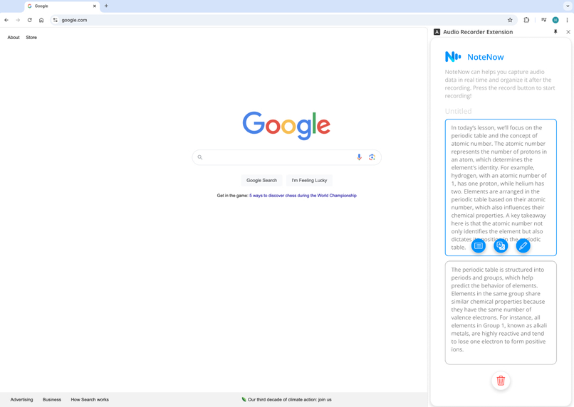
Task: Click the NoteNow logo icon
Action: 453,57
